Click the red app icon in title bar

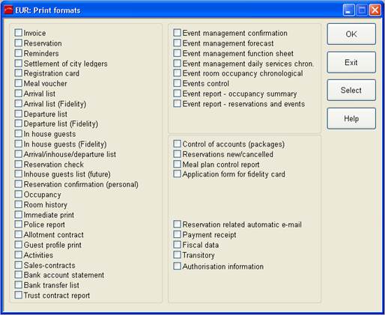pos(9,10)
